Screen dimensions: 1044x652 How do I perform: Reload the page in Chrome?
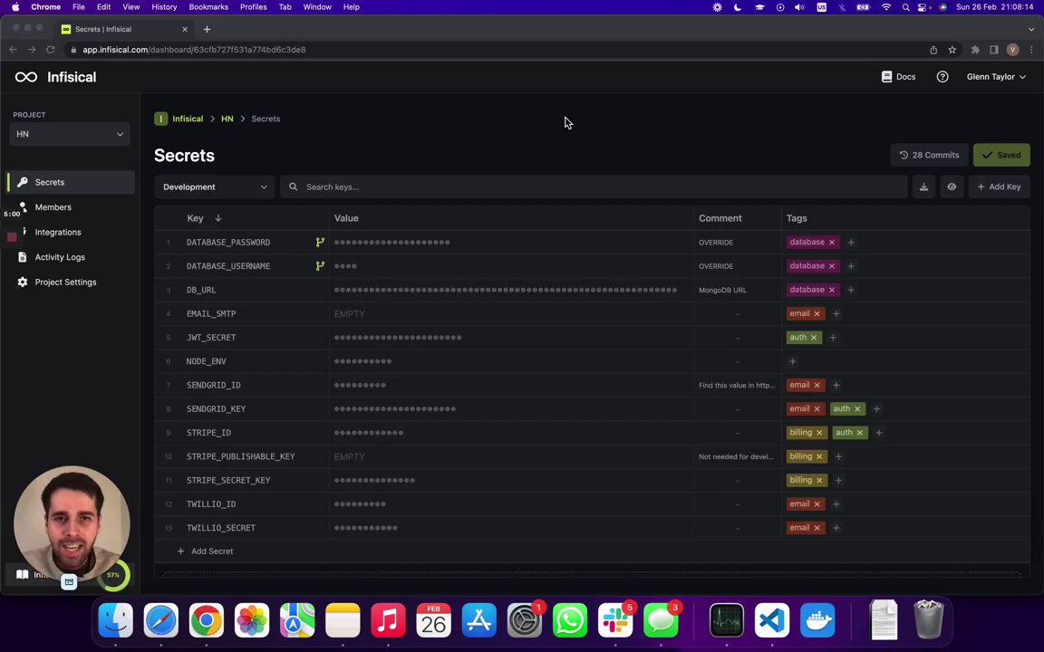pyautogui.click(x=51, y=50)
